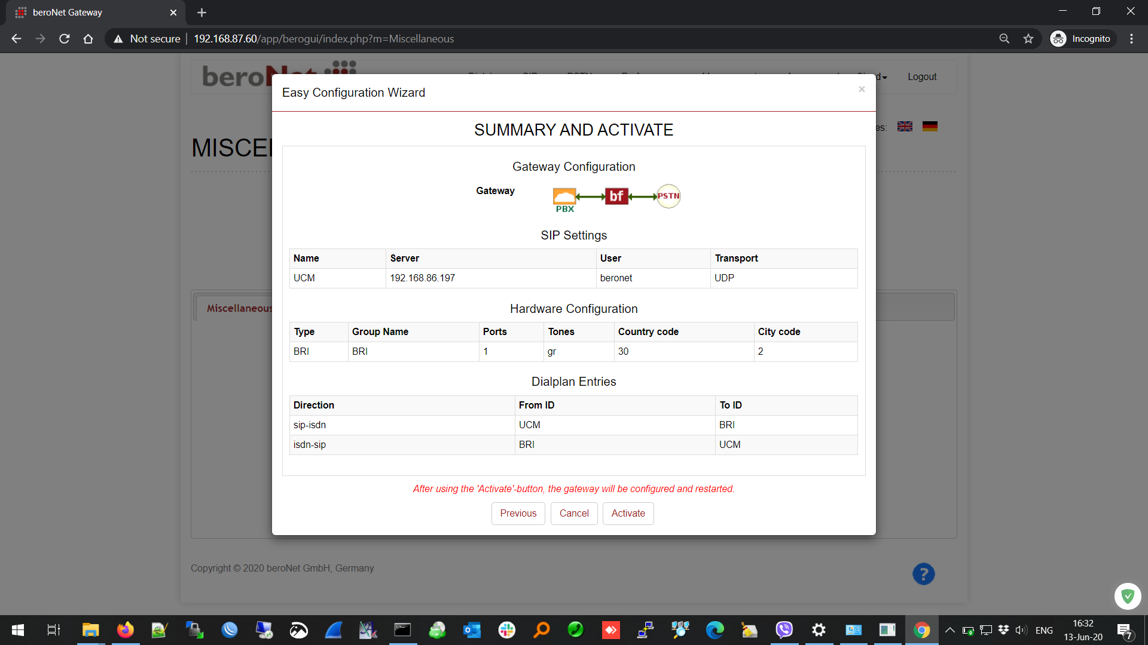This screenshot has width=1148, height=645.
Task: Click the red bf gateway icon
Action: 616,196
